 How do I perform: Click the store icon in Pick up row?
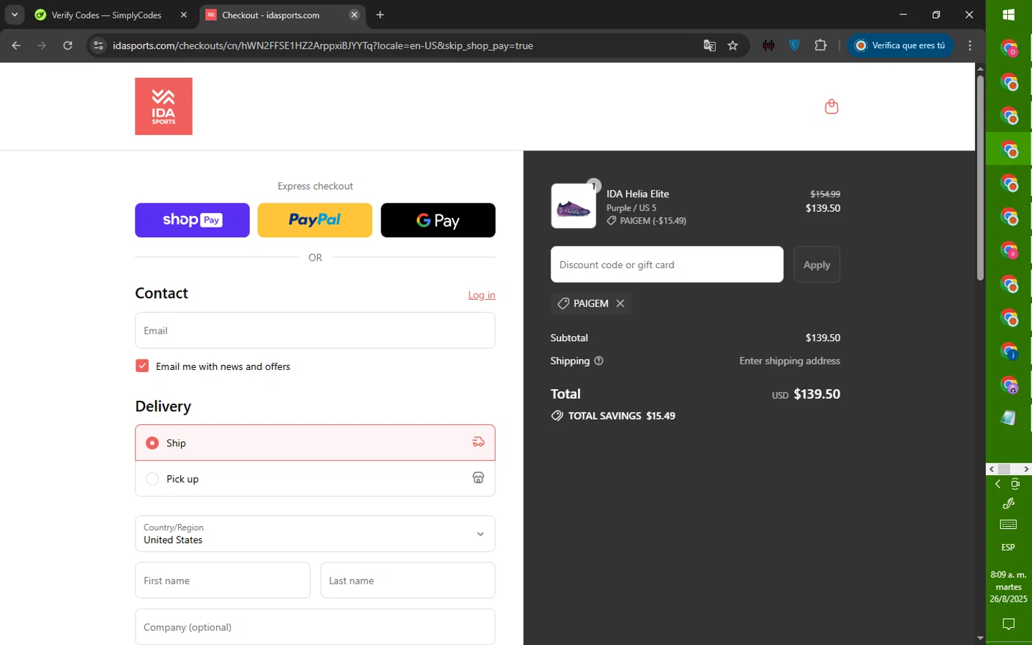click(478, 478)
